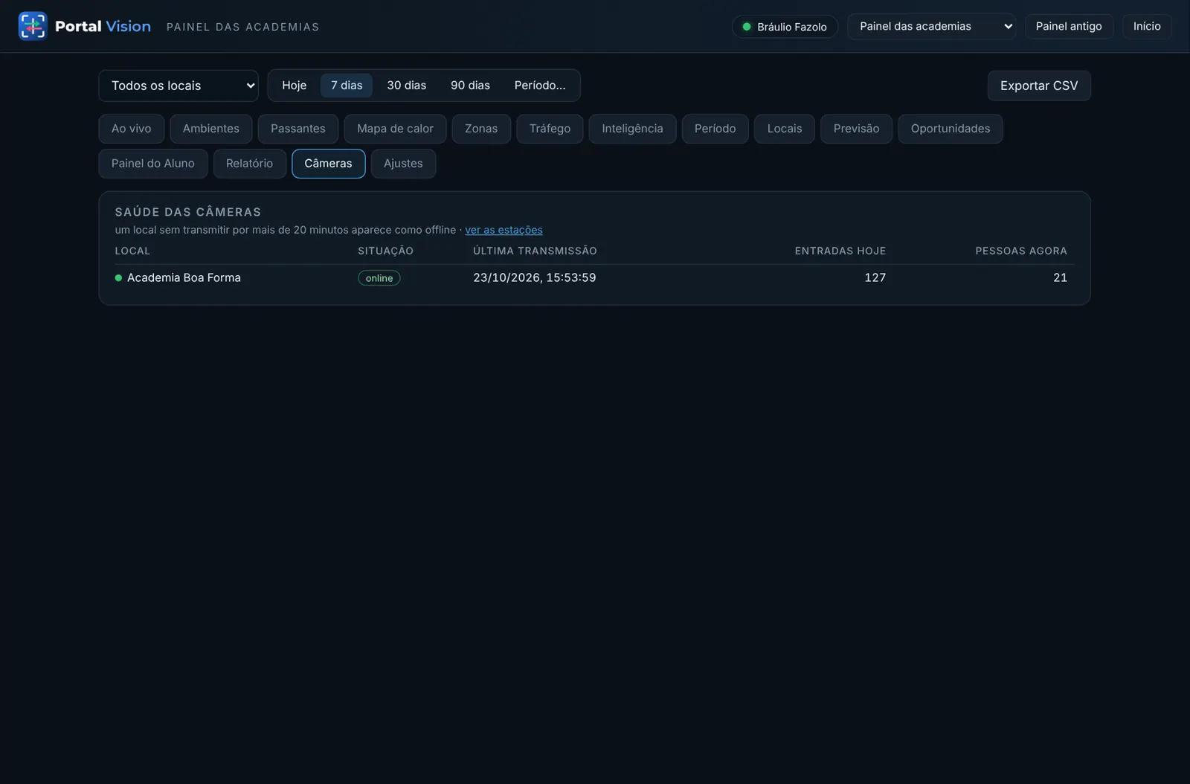Go to Início in the header
Image resolution: width=1190 pixels, height=784 pixels.
click(x=1147, y=26)
